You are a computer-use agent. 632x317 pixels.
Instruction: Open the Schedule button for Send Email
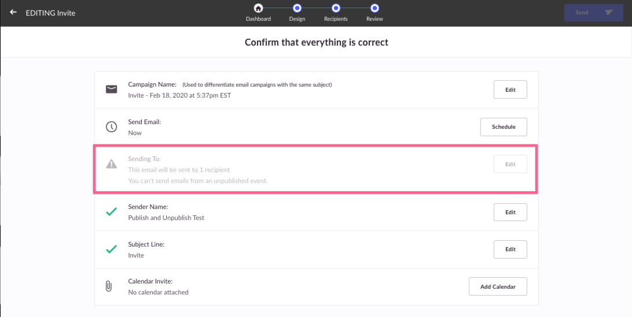click(x=504, y=126)
